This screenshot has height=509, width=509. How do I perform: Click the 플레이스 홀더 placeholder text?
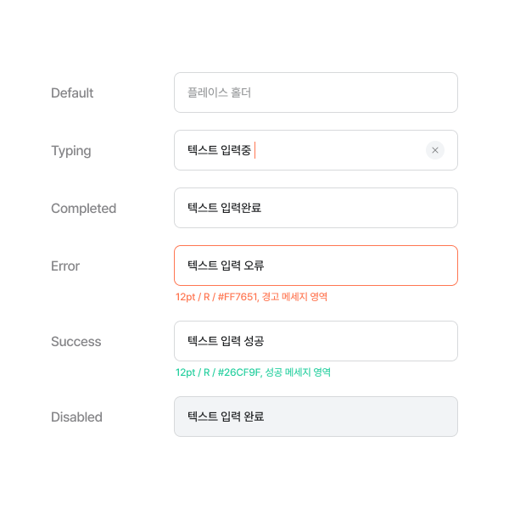(x=219, y=92)
